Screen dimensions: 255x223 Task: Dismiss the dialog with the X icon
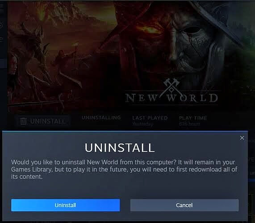tap(242, 138)
